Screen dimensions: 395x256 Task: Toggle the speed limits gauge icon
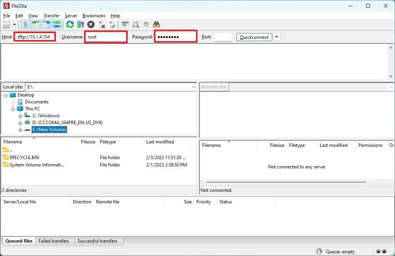(80, 24)
